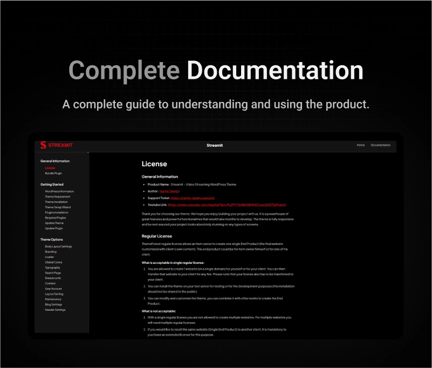This screenshot has width=432, height=368.
Task: Go to WordPress Information section
Action: pyautogui.click(x=59, y=192)
